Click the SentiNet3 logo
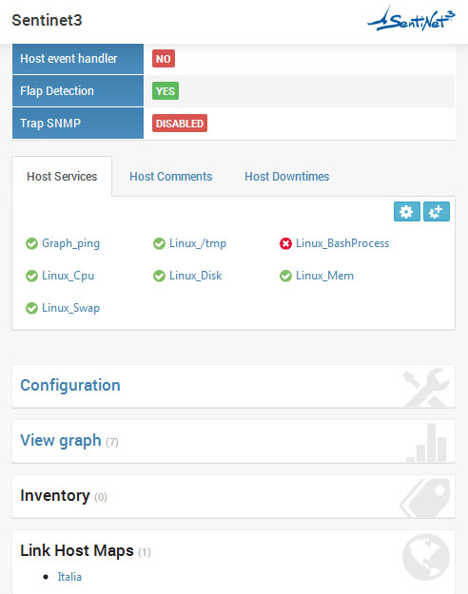Image resolution: width=468 pixels, height=594 pixels. coord(411,19)
